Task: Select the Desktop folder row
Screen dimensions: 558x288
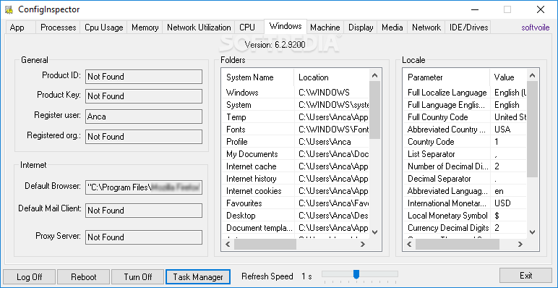Action: (296, 216)
